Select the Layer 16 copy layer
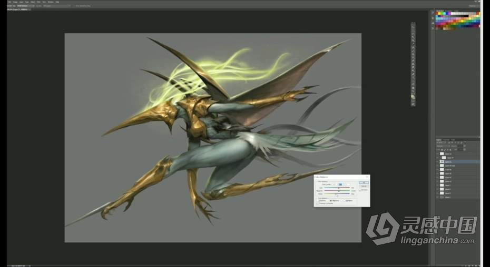Viewport: 490px width, 267px height. [458, 166]
